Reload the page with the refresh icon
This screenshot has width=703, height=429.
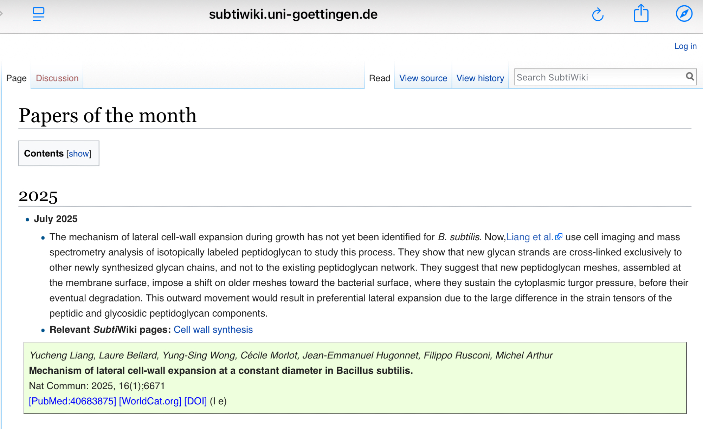598,15
